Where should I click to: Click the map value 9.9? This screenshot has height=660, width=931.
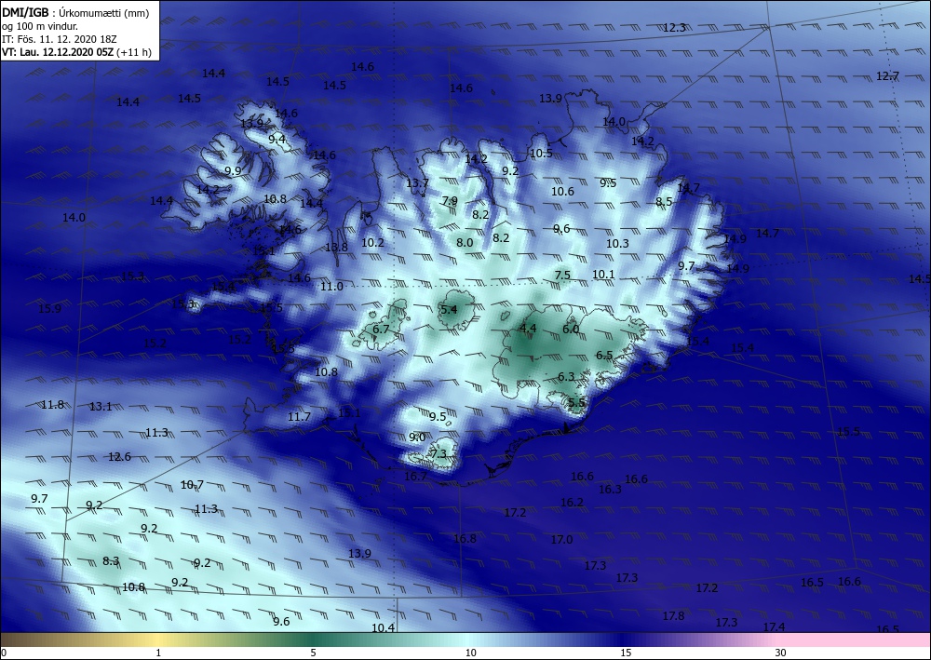(233, 171)
